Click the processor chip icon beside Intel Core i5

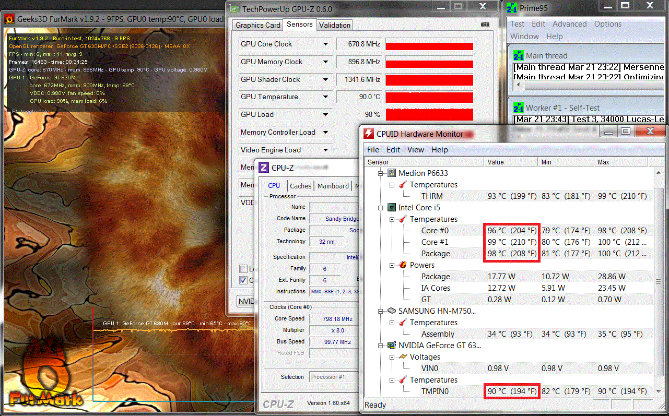(391, 208)
